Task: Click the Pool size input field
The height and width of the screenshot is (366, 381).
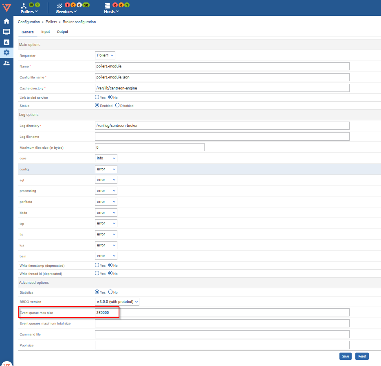Action: coord(222,345)
